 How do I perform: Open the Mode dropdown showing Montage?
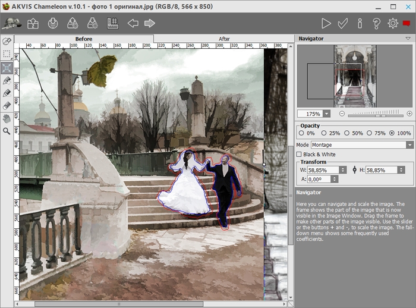410,145
